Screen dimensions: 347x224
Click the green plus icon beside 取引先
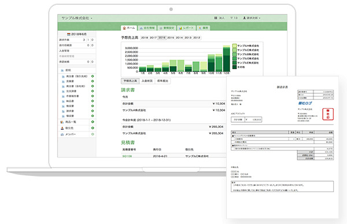93,128
